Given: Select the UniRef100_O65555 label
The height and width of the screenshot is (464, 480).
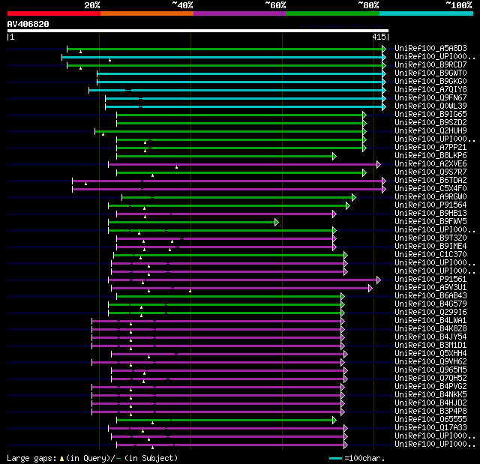Looking at the screenshot, I should (x=430, y=420).
